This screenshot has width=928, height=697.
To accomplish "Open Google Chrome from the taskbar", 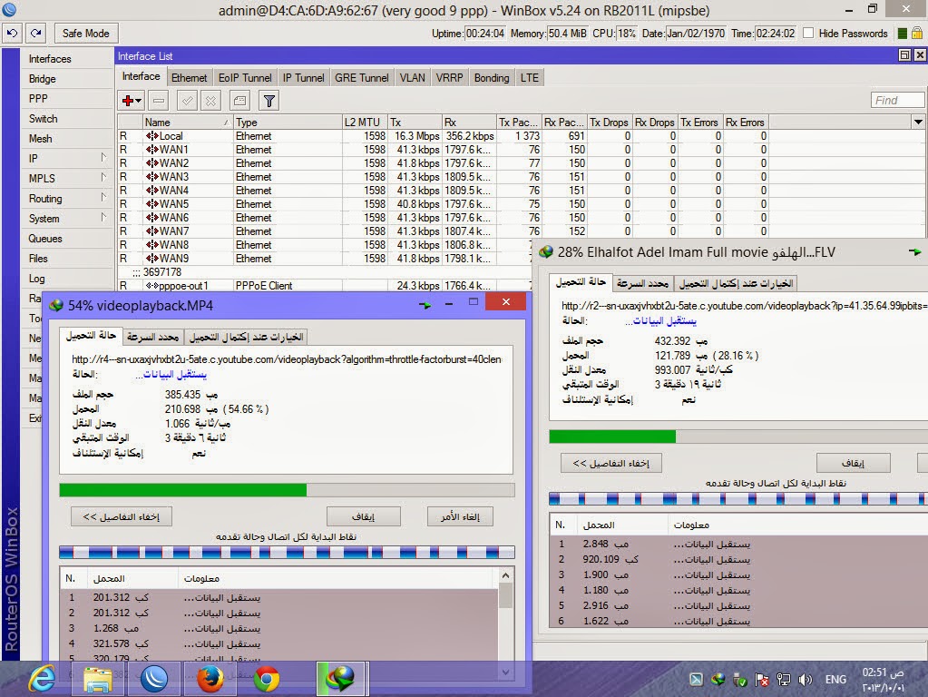I will point(267,679).
